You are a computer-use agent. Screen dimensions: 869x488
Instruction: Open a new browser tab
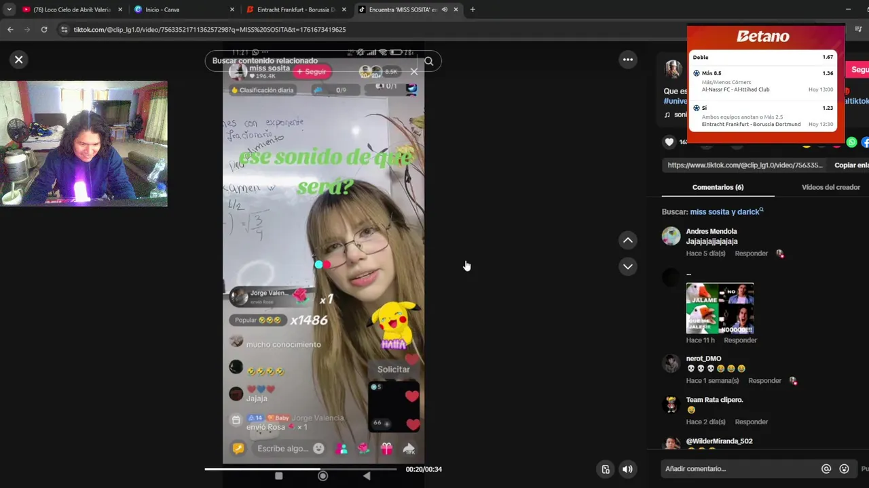coord(473,9)
